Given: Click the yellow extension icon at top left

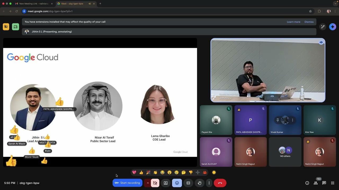Looking at the screenshot, I should tap(6, 27).
